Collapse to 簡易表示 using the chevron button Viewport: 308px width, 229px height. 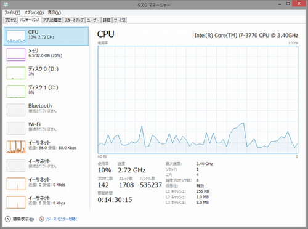7,219
